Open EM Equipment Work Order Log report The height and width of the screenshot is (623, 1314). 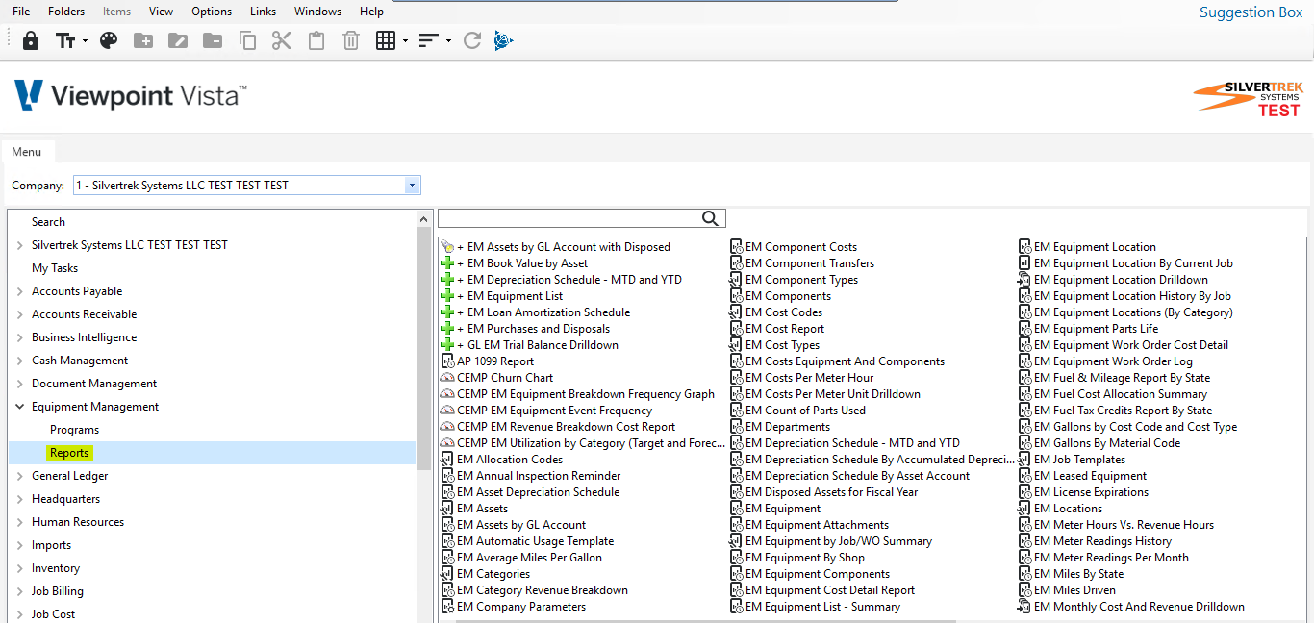click(1113, 361)
